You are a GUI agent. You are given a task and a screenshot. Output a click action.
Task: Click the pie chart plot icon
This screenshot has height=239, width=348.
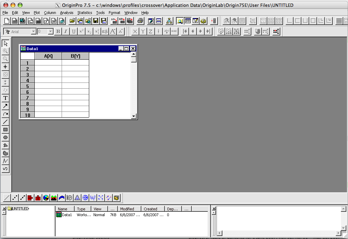[x=46, y=197]
